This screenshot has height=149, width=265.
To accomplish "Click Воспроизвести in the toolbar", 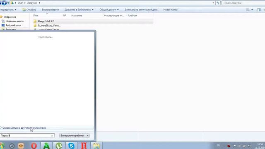I will pyautogui.click(x=51, y=10).
